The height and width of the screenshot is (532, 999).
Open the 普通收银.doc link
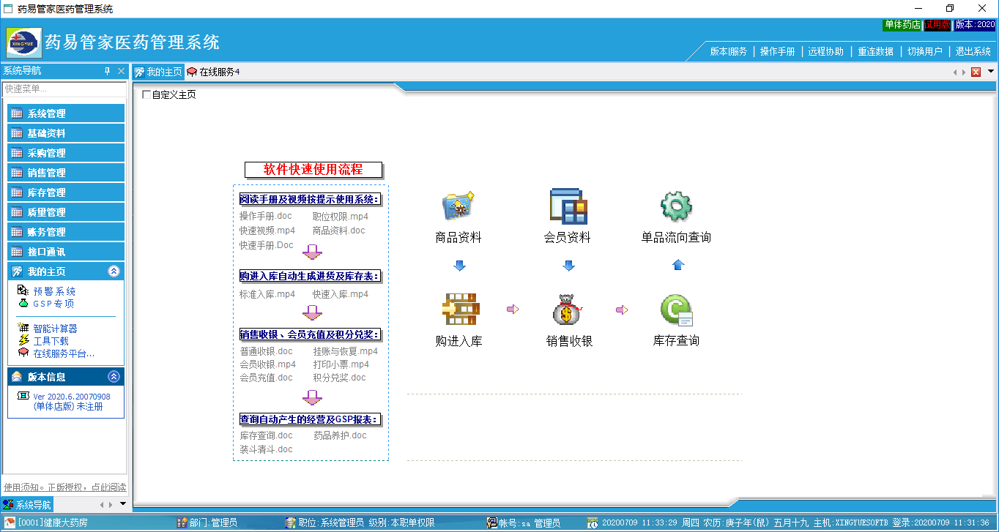click(x=266, y=351)
